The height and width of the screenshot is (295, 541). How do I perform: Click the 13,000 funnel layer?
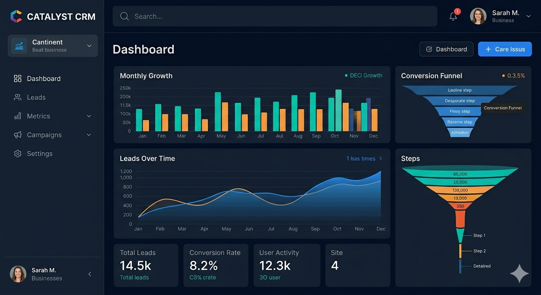(460, 198)
